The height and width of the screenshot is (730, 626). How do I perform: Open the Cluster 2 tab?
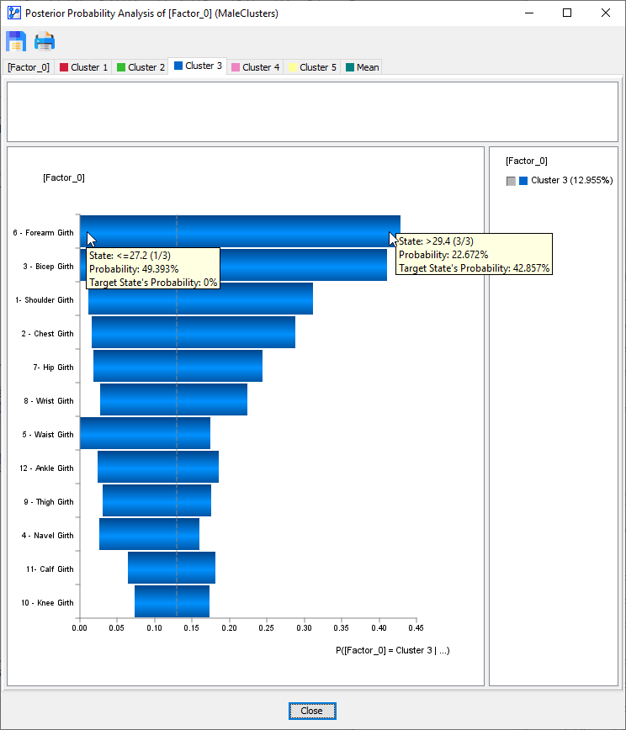click(x=141, y=67)
